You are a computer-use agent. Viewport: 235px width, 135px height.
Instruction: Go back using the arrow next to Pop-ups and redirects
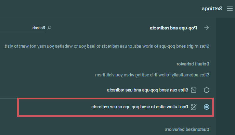(x=206, y=28)
